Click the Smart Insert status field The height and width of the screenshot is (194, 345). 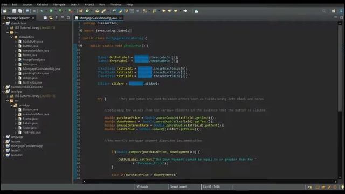click(178, 187)
